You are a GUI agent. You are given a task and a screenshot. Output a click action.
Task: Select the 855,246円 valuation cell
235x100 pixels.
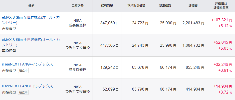(195, 67)
